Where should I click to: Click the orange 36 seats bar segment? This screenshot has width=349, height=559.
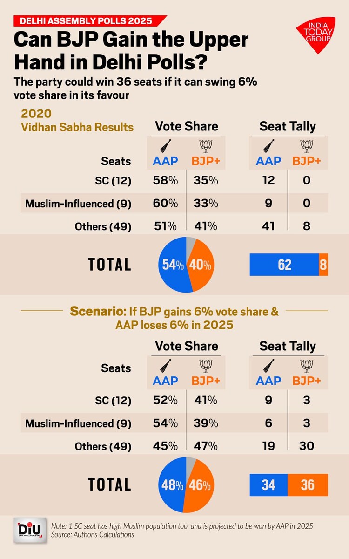point(308,484)
